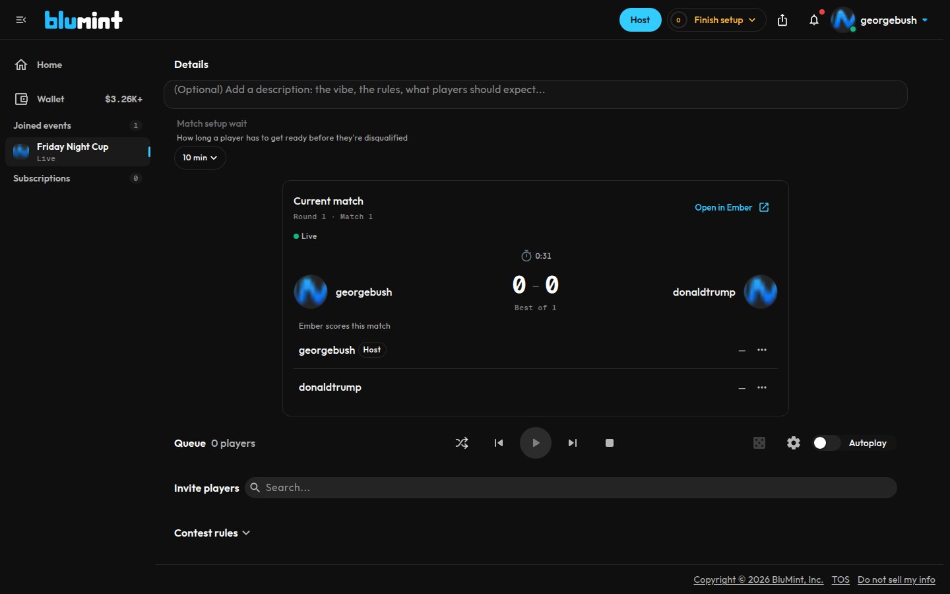
Task: Go to previous match
Action: [x=499, y=443]
